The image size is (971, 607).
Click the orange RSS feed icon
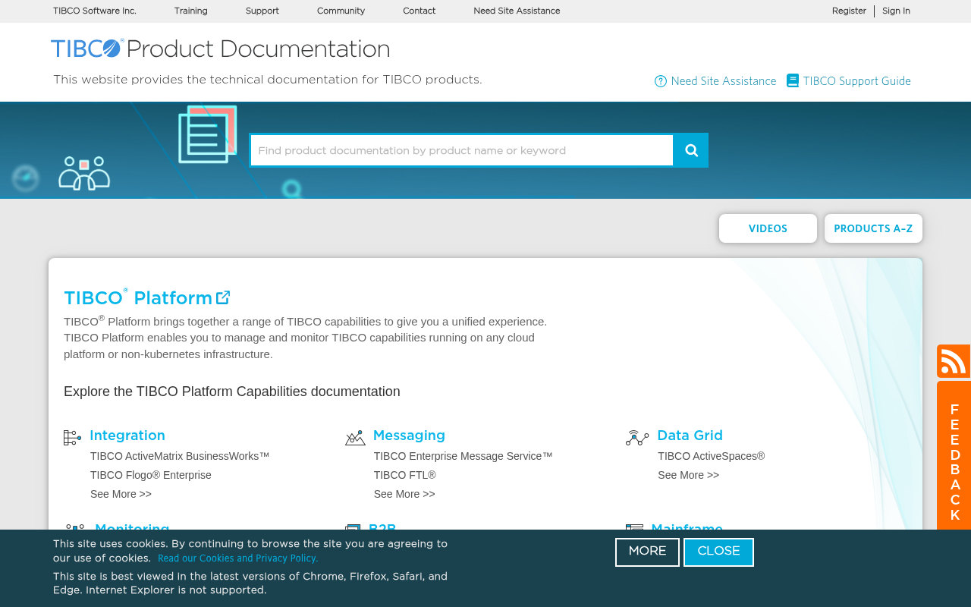[956, 360]
